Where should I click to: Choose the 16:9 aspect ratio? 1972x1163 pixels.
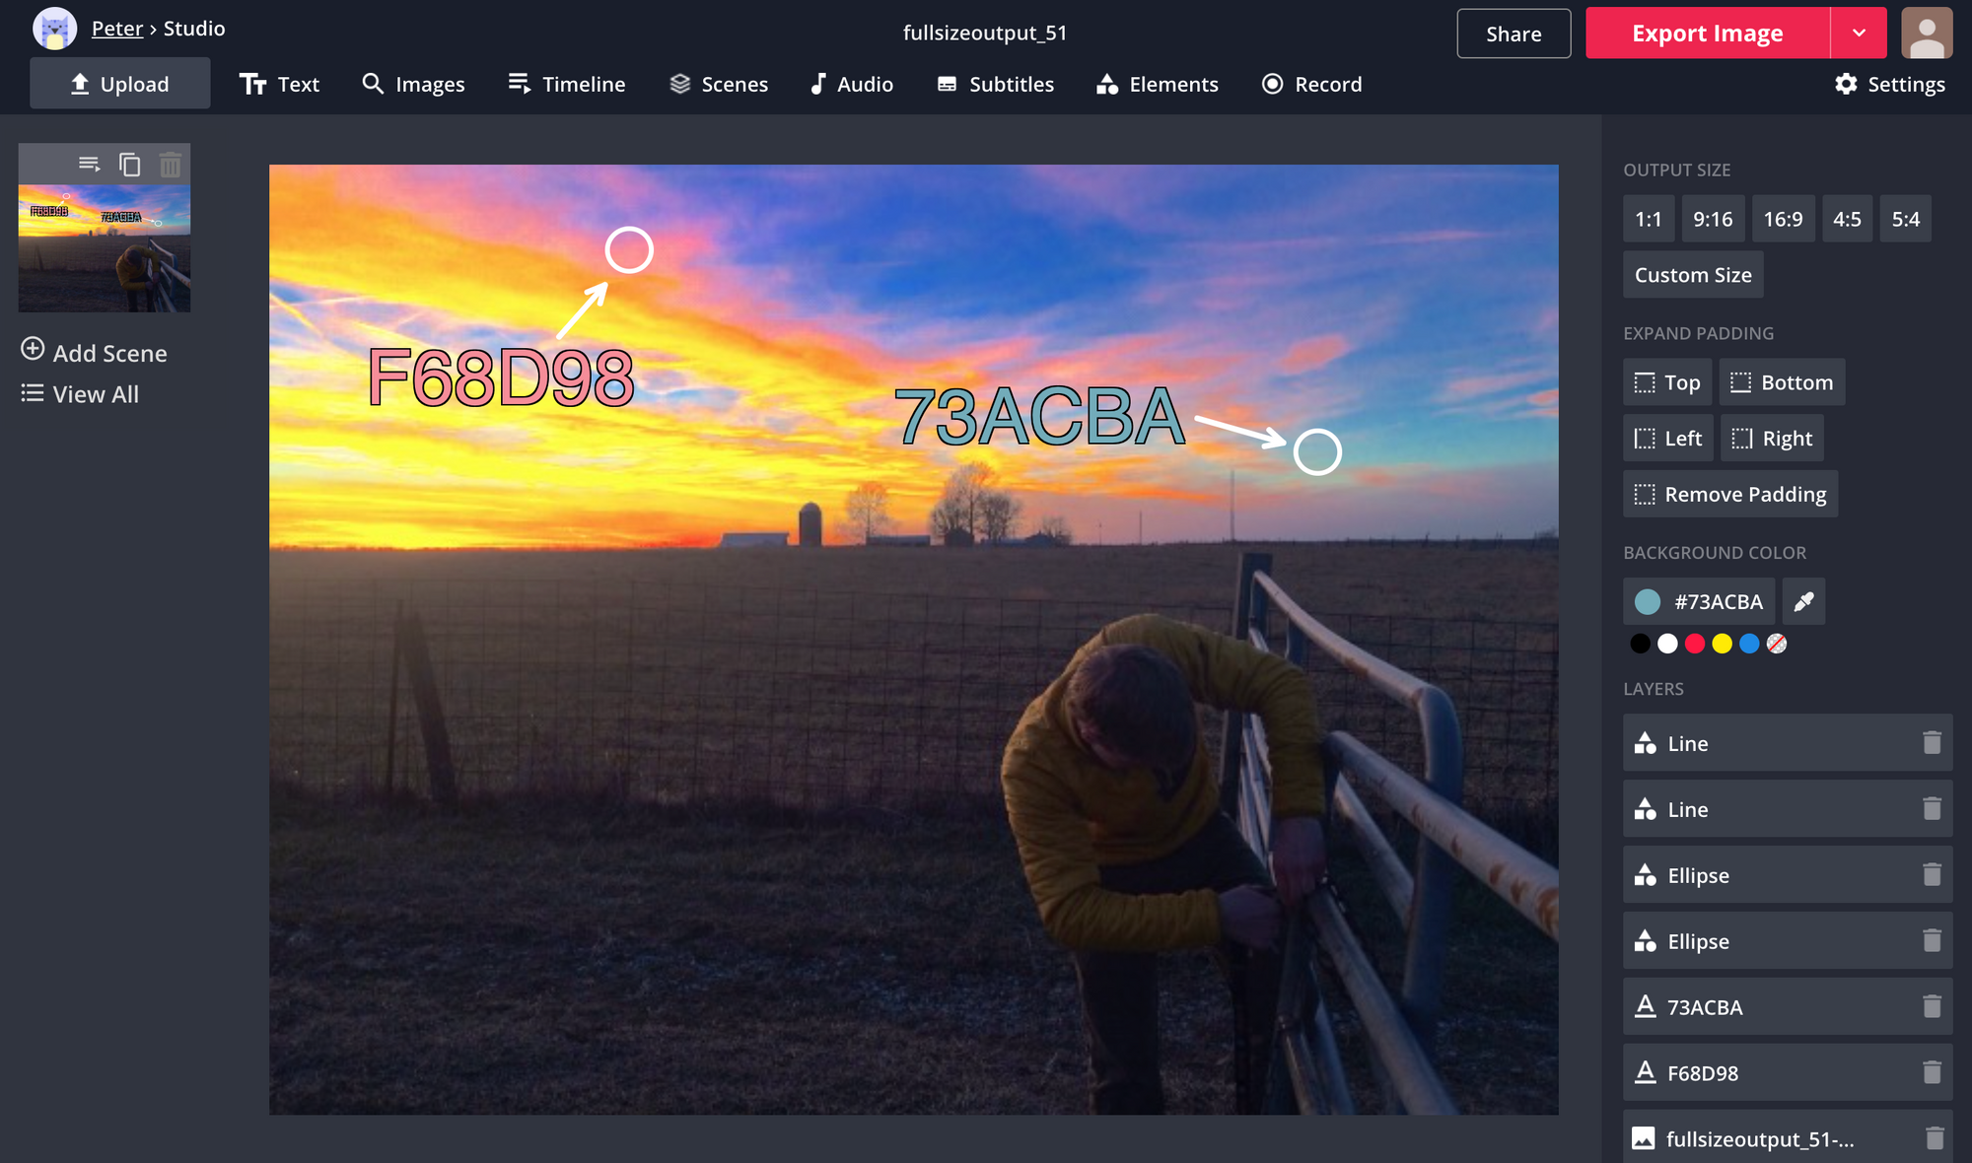point(1782,219)
